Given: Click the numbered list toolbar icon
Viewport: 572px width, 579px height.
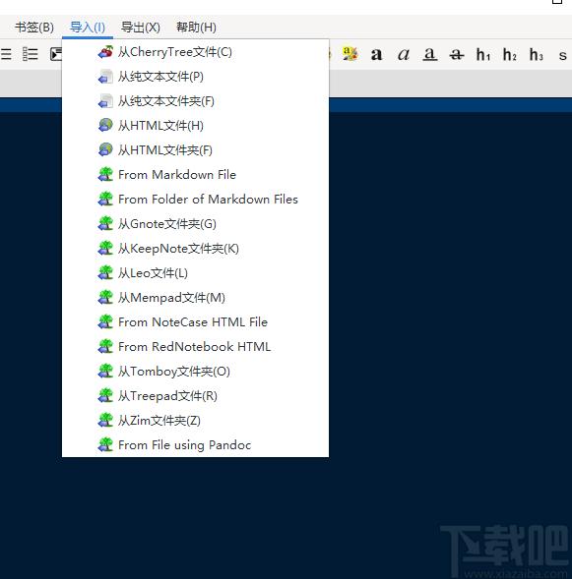Looking at the screenshot, I should click(x=31, y=54).
